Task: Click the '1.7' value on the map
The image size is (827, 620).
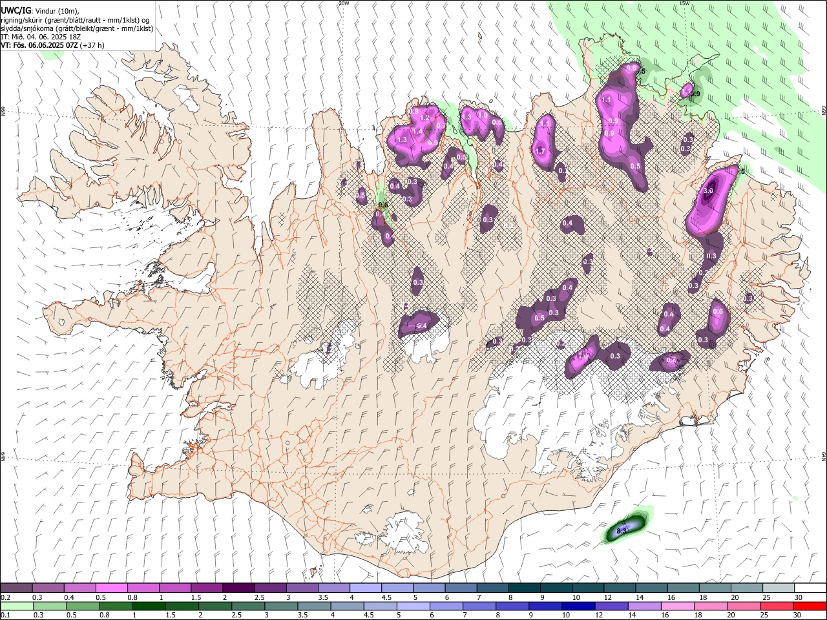Action: (x=541, y=151)
